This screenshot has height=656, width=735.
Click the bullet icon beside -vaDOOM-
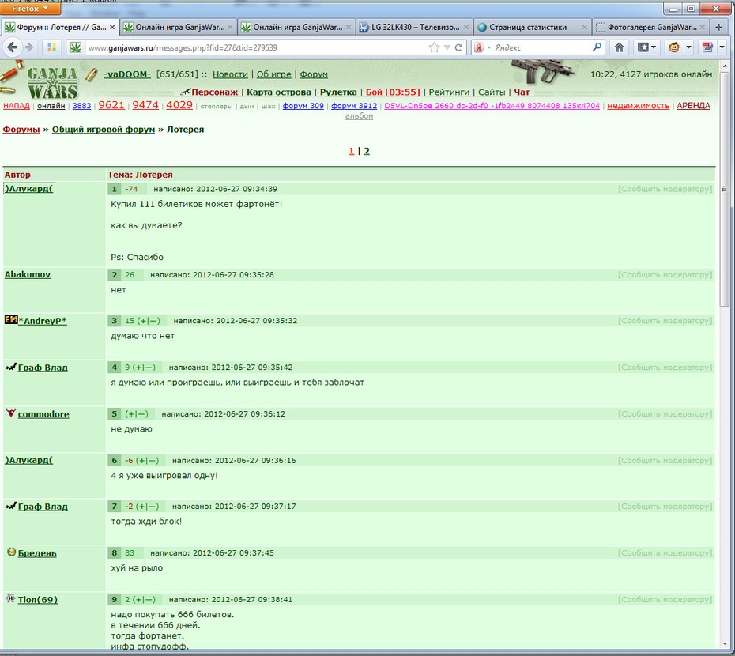[x=92, y=74]
